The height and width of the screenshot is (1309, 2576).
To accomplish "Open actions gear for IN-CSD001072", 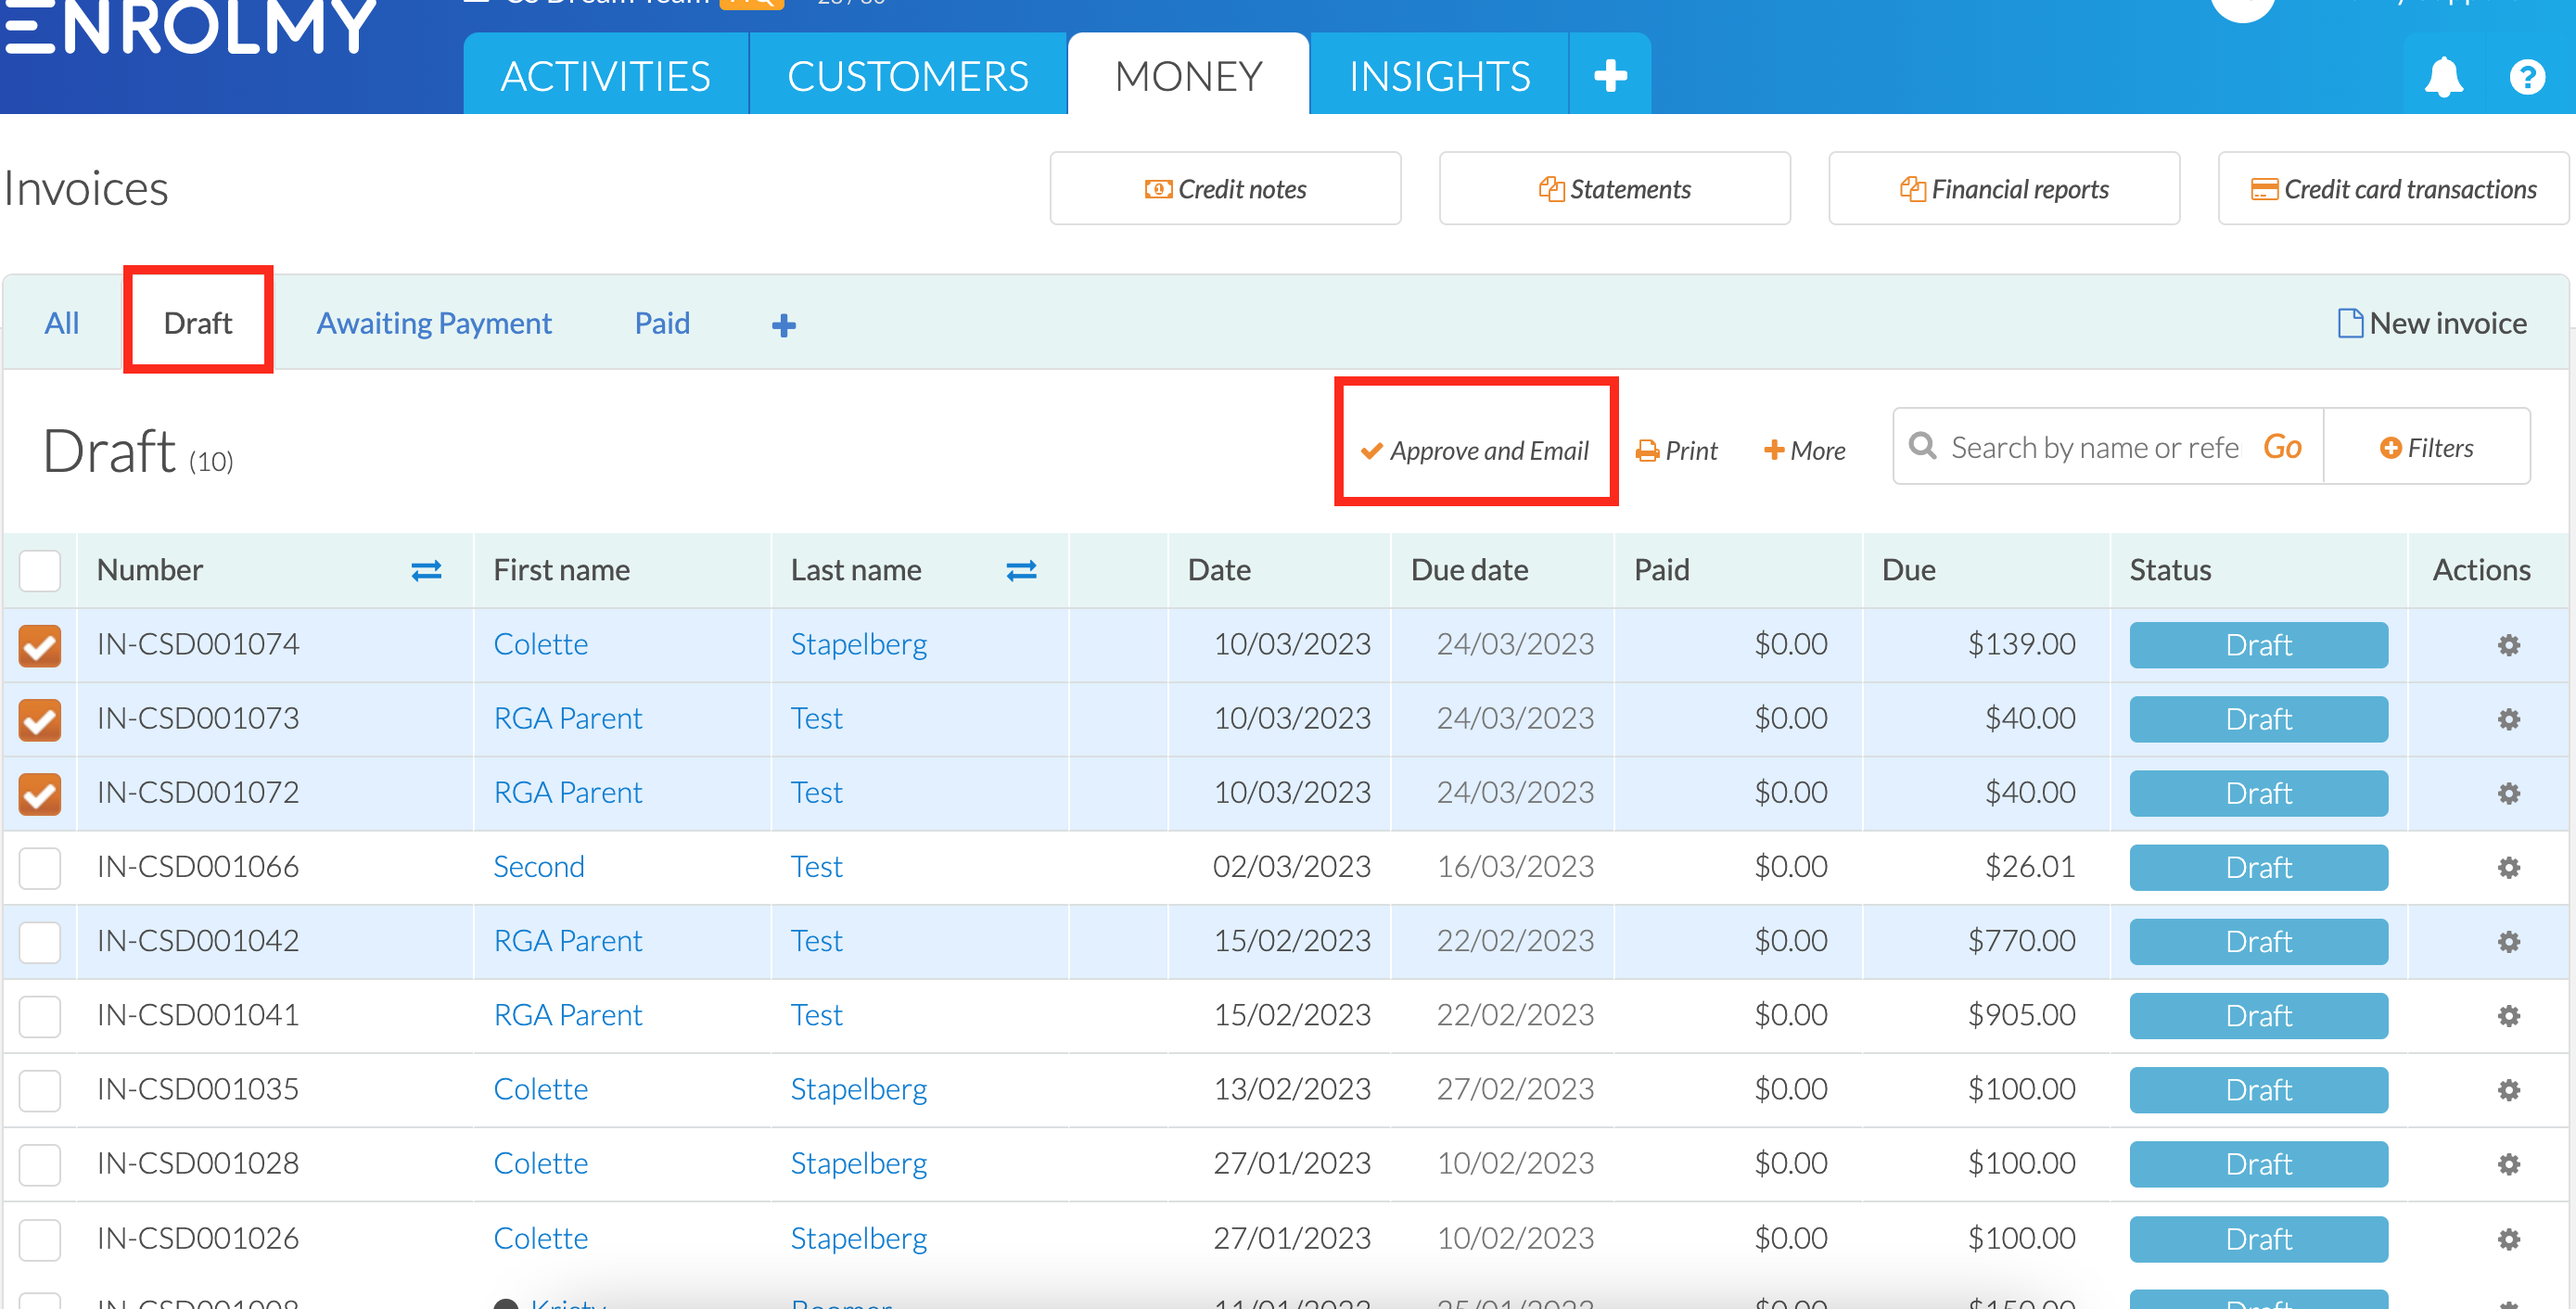I will (2508, 793).
